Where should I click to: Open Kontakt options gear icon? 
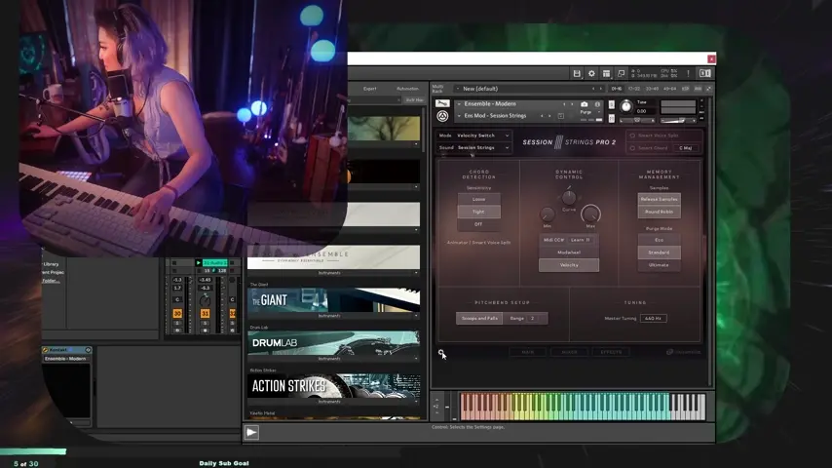coord(591,73)
